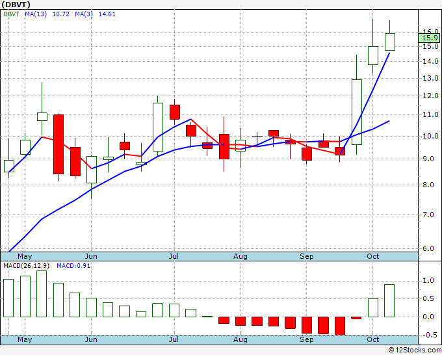The width and height of the screenshot is (442, 355).
Task: Select the MACD:0.91 value label
Action: [73, 266]
